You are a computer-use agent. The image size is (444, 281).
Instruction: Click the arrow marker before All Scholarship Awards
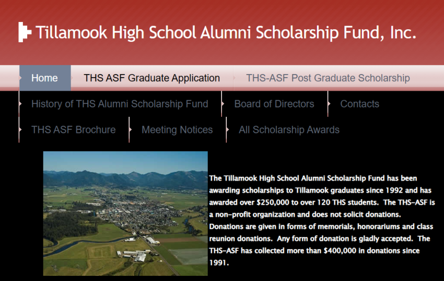tap(227, 130)
